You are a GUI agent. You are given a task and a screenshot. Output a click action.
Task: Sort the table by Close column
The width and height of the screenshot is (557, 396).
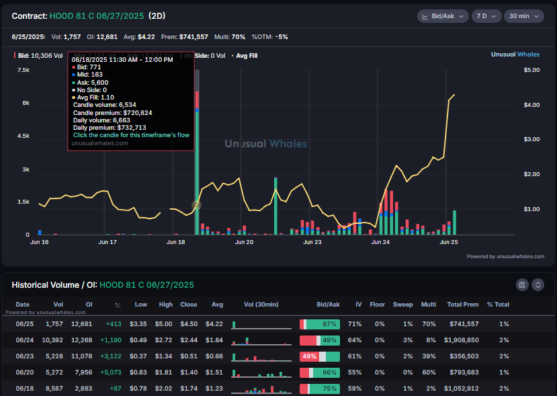[x=188, y=305]
